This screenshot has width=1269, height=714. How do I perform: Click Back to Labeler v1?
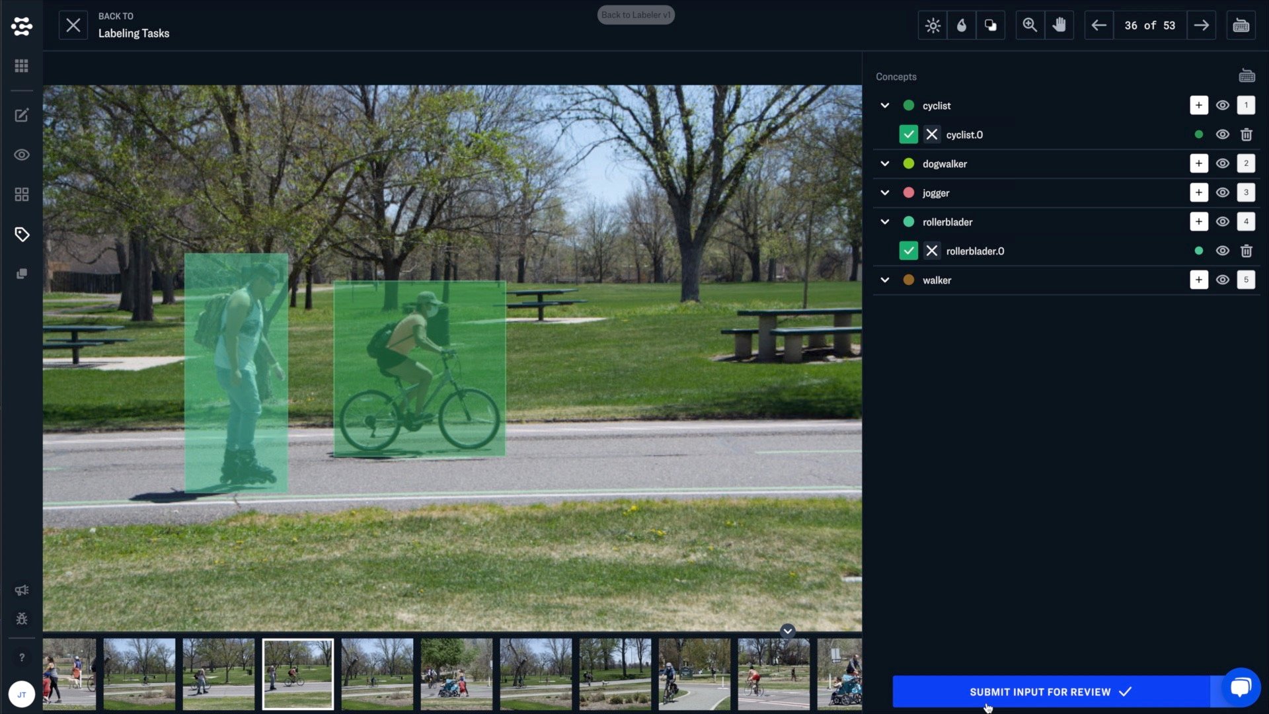click(635, 15)
